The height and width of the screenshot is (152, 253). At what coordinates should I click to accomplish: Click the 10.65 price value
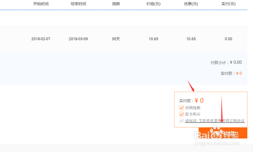point(153,39)
